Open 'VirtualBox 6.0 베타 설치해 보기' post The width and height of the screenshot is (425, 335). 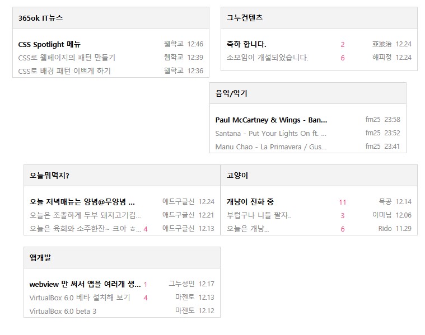click(x=80, y=298)
